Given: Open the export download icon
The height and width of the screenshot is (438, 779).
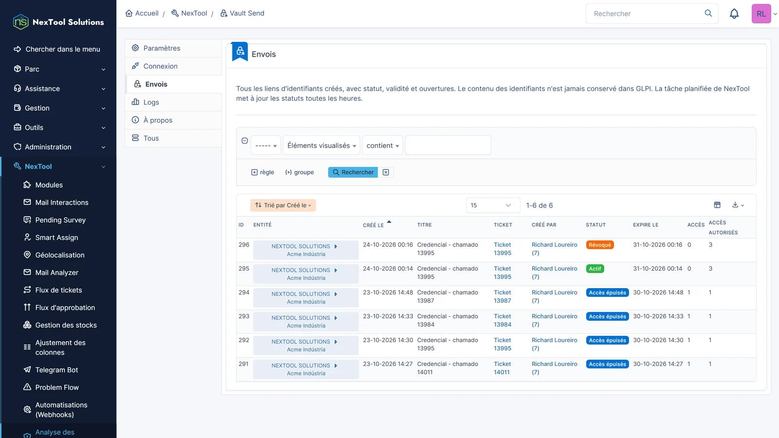Looking at the screenshot, I should 738,205.
